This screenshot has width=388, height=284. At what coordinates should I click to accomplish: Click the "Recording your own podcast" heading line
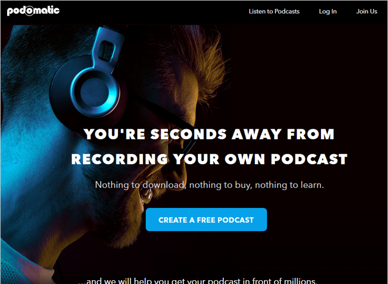coord(209,159)
